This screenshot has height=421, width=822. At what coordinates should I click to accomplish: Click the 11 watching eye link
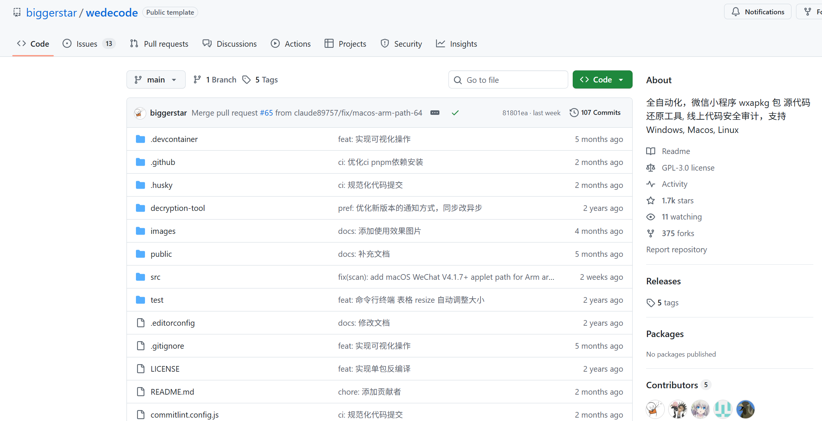coord(681,217)
